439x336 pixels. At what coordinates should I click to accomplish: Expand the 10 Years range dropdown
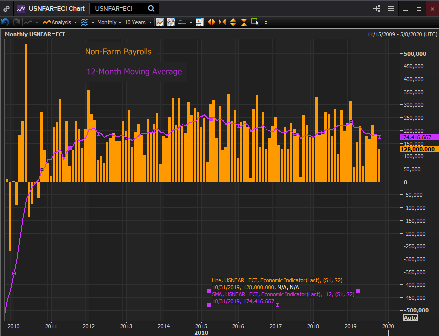[x=137, y=22]
